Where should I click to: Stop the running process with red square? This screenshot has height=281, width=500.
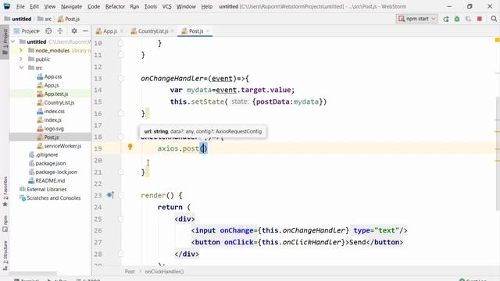479,19
